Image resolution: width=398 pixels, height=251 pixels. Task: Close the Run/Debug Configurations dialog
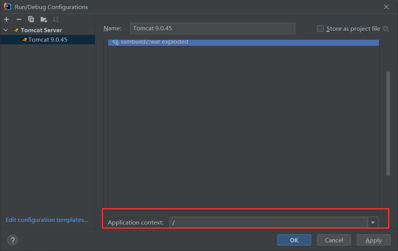[386, 7]
